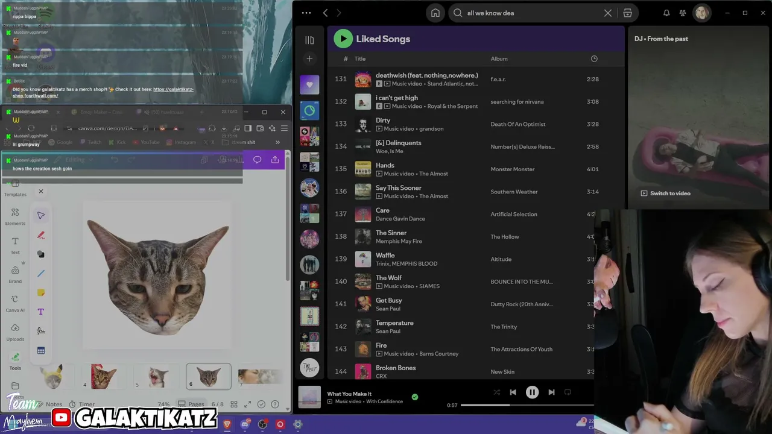Open artist link grandson
The height and width of the screenshot is (434, 772).
(431, 128)
